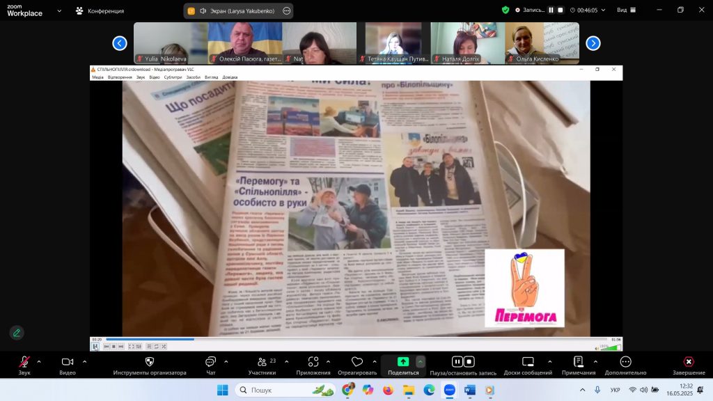Expand video options arrow next to Видео
Screen dimensions: 713x401
[x=84, y=362]
